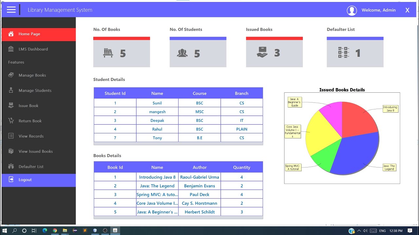
Task: Click the Logout arrow icon
Action: (11, 180)
